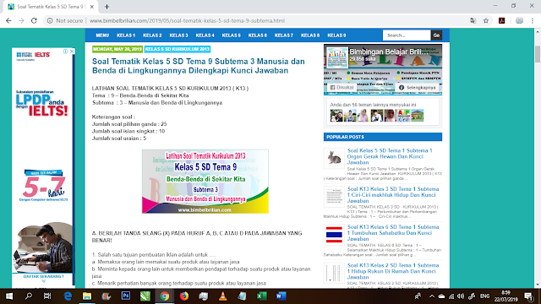Open Photoshop from the taskbar
This screenshot has width=541, height=304.
coord(126,296)
